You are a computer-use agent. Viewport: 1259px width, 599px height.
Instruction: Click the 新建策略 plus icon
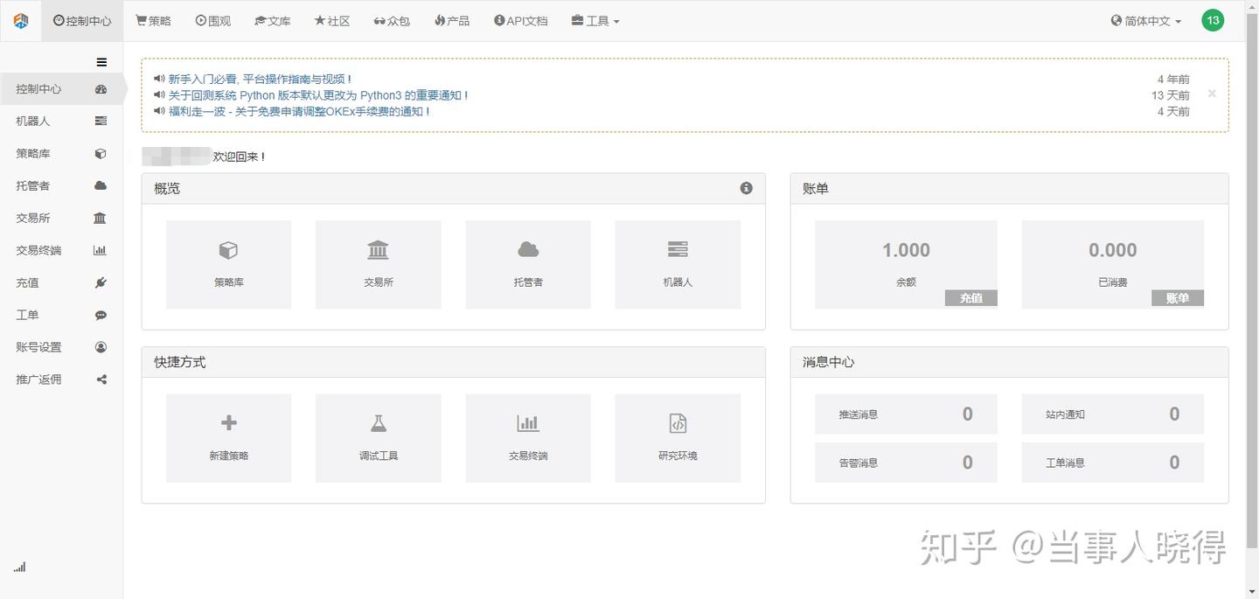[x=228, y=423]
